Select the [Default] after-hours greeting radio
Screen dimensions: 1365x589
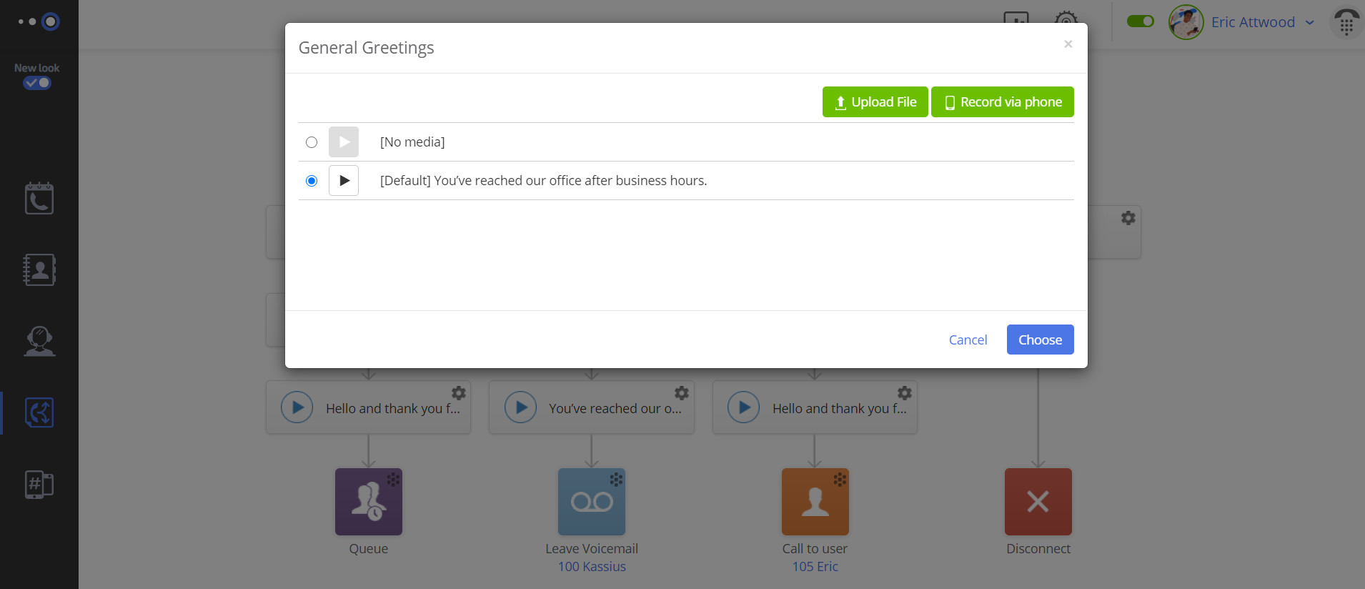coord(312,181)
